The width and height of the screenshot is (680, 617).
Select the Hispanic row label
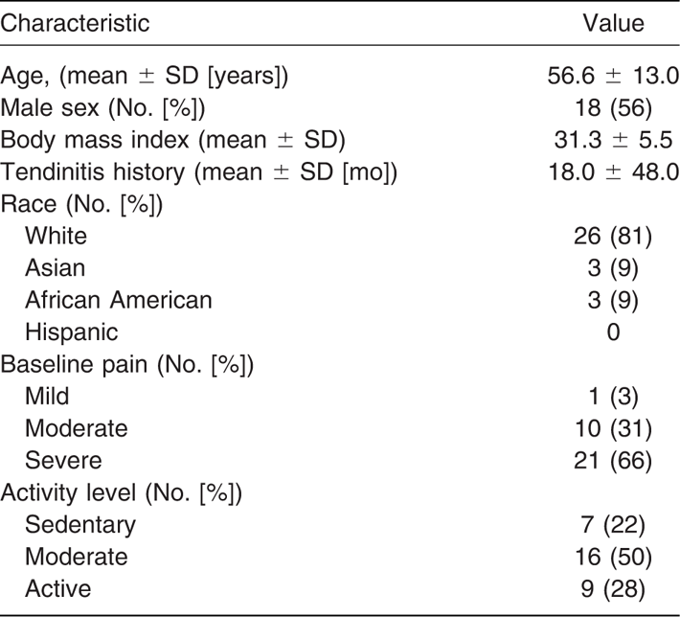click(x=72, y=332)
